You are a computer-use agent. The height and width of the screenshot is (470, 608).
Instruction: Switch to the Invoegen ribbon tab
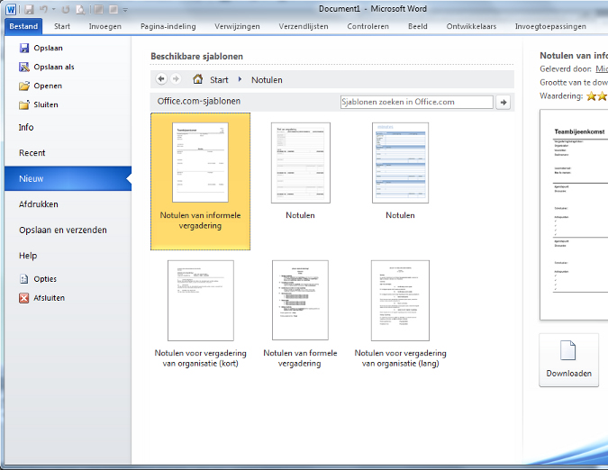pyautogui.click(x=104, y=26)
